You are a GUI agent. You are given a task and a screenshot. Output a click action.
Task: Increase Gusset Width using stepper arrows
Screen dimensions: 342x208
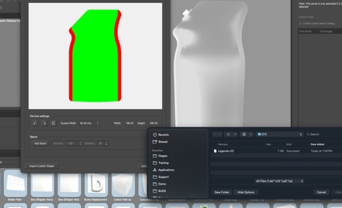98,122
